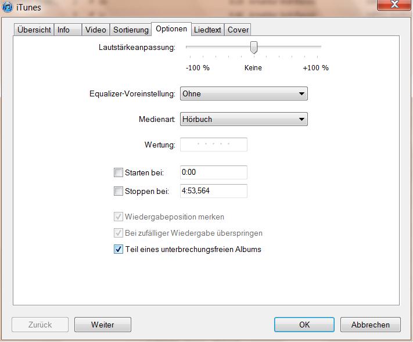
Task: Confirm with the OK button
Action: 304,325
